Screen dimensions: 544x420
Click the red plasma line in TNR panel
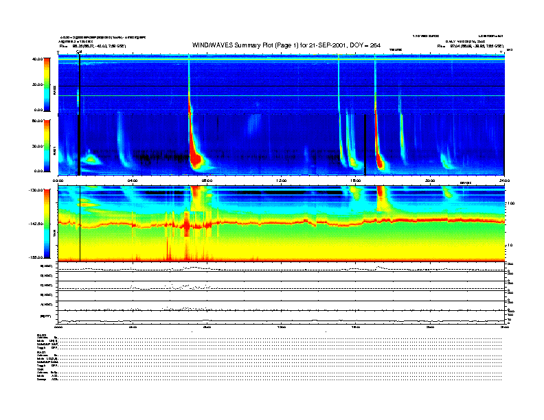click(x=281, y=222)
